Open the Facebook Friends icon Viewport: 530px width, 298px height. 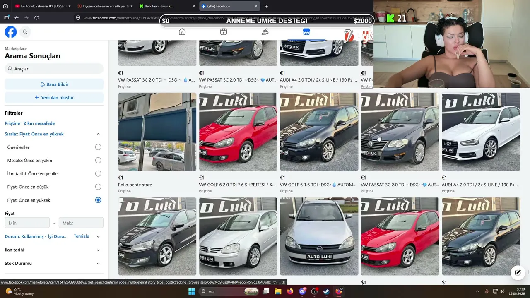click(x=265, y=32)
